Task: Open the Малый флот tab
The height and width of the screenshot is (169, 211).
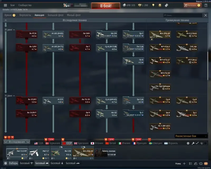Action: coord(74,15)
